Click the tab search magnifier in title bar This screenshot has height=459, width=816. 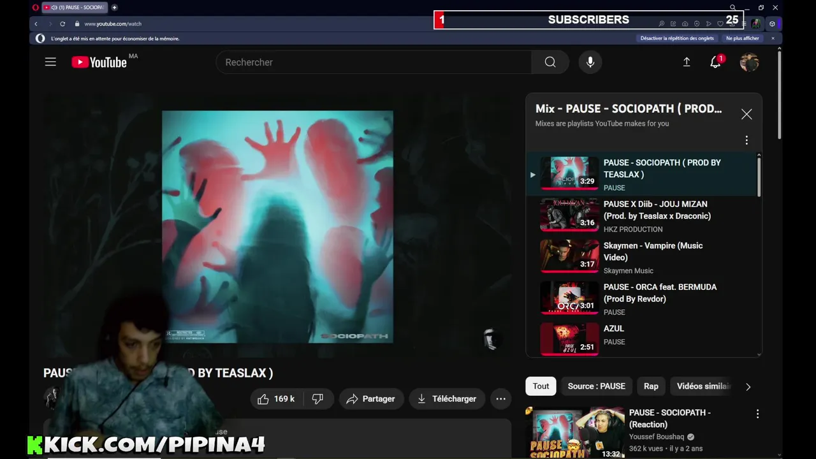[733, 8]
